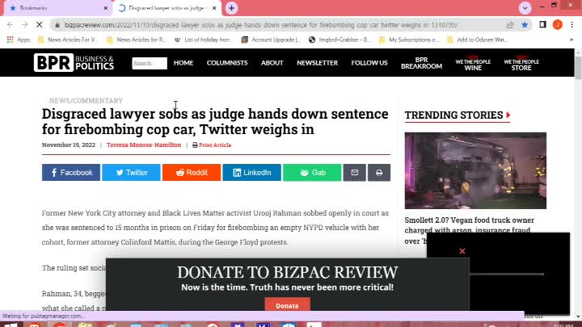Share article on Twitter
The image size is (582, 327).
pyautogui.click(x=131, y=173)
